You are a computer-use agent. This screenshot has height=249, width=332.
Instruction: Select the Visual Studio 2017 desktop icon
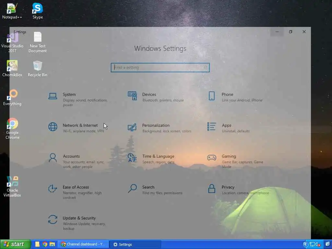12,42
